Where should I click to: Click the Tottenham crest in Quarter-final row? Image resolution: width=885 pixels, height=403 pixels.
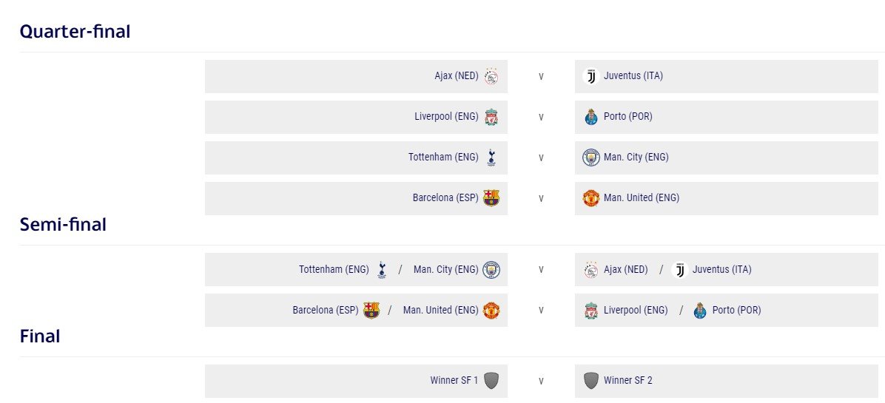pos(491,158)
